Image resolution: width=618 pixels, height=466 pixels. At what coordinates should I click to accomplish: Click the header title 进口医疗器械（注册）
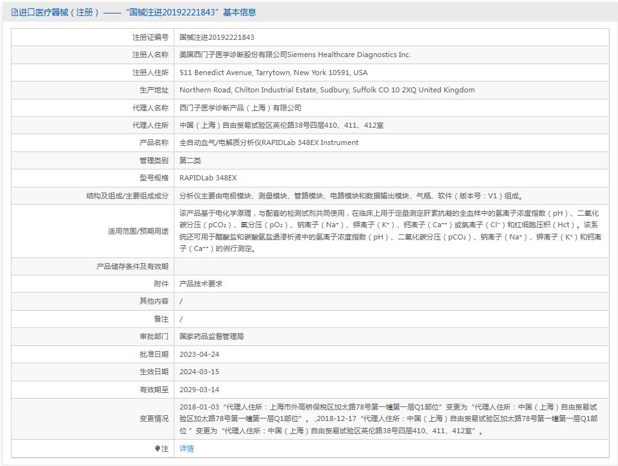coord(59,13)
